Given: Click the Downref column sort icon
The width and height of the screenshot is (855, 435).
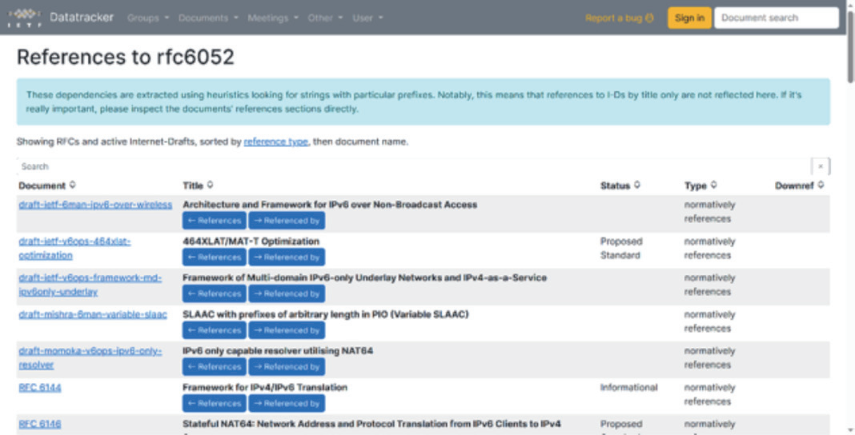Looking at the screenshot, I should pyautogui.click(x=821, y=186).
